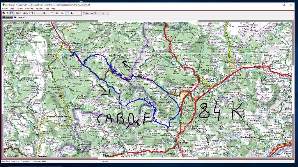Open the Tracé menu
The image size is (298, 167).
pos(47,9)
